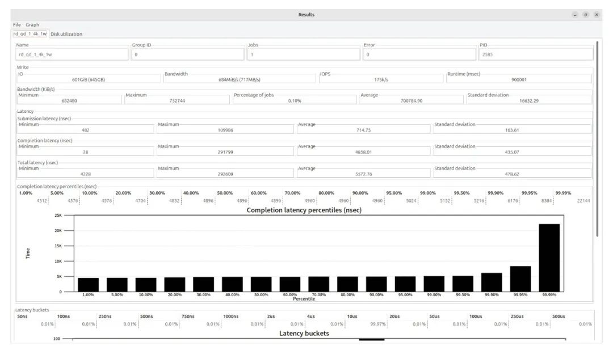Switch to the rd_qd_1_4k_1w tab
The image size is (613, 354).
pos(30,34)
